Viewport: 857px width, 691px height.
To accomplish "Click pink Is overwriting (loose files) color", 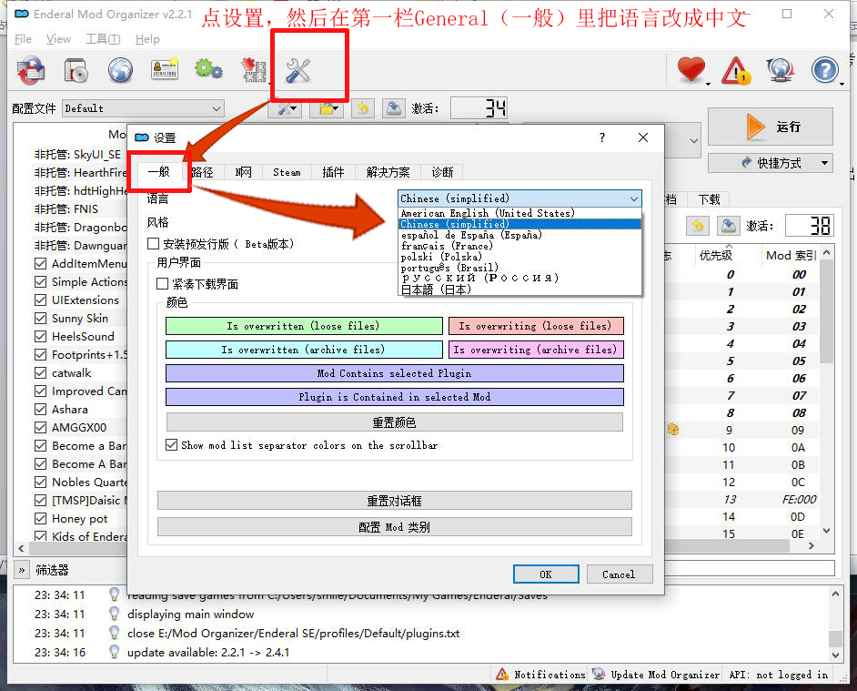I will (536, 326).
